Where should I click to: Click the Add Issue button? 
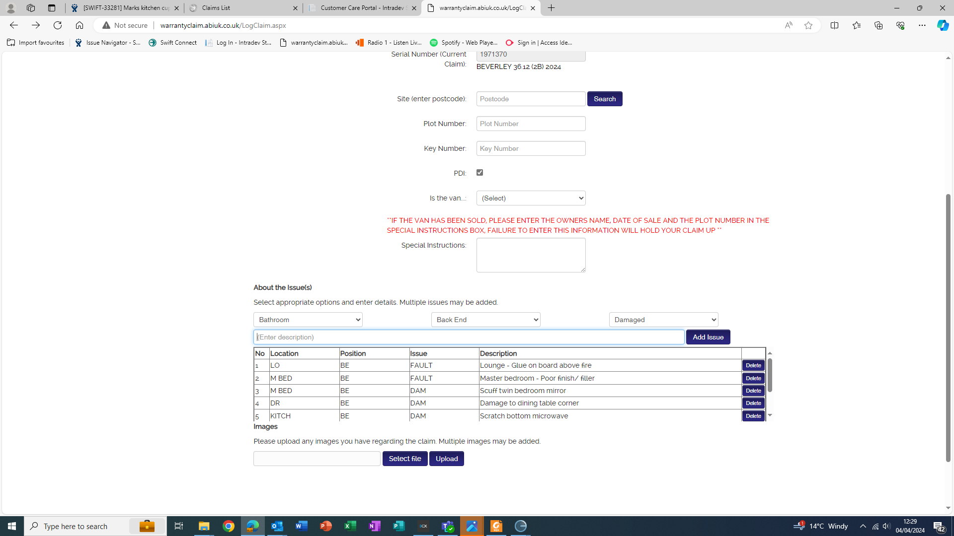[708, 337]
